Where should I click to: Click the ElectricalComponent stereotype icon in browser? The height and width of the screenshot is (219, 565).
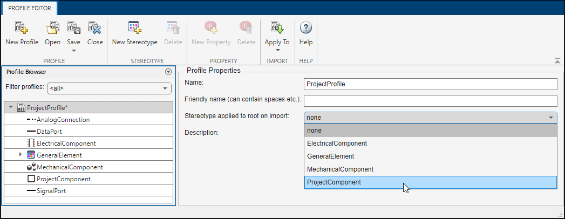click(31, 143)
